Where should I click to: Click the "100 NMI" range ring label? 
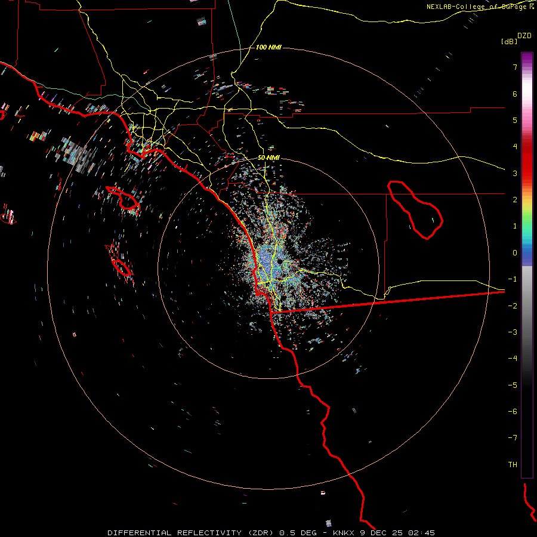click(268, 47)
